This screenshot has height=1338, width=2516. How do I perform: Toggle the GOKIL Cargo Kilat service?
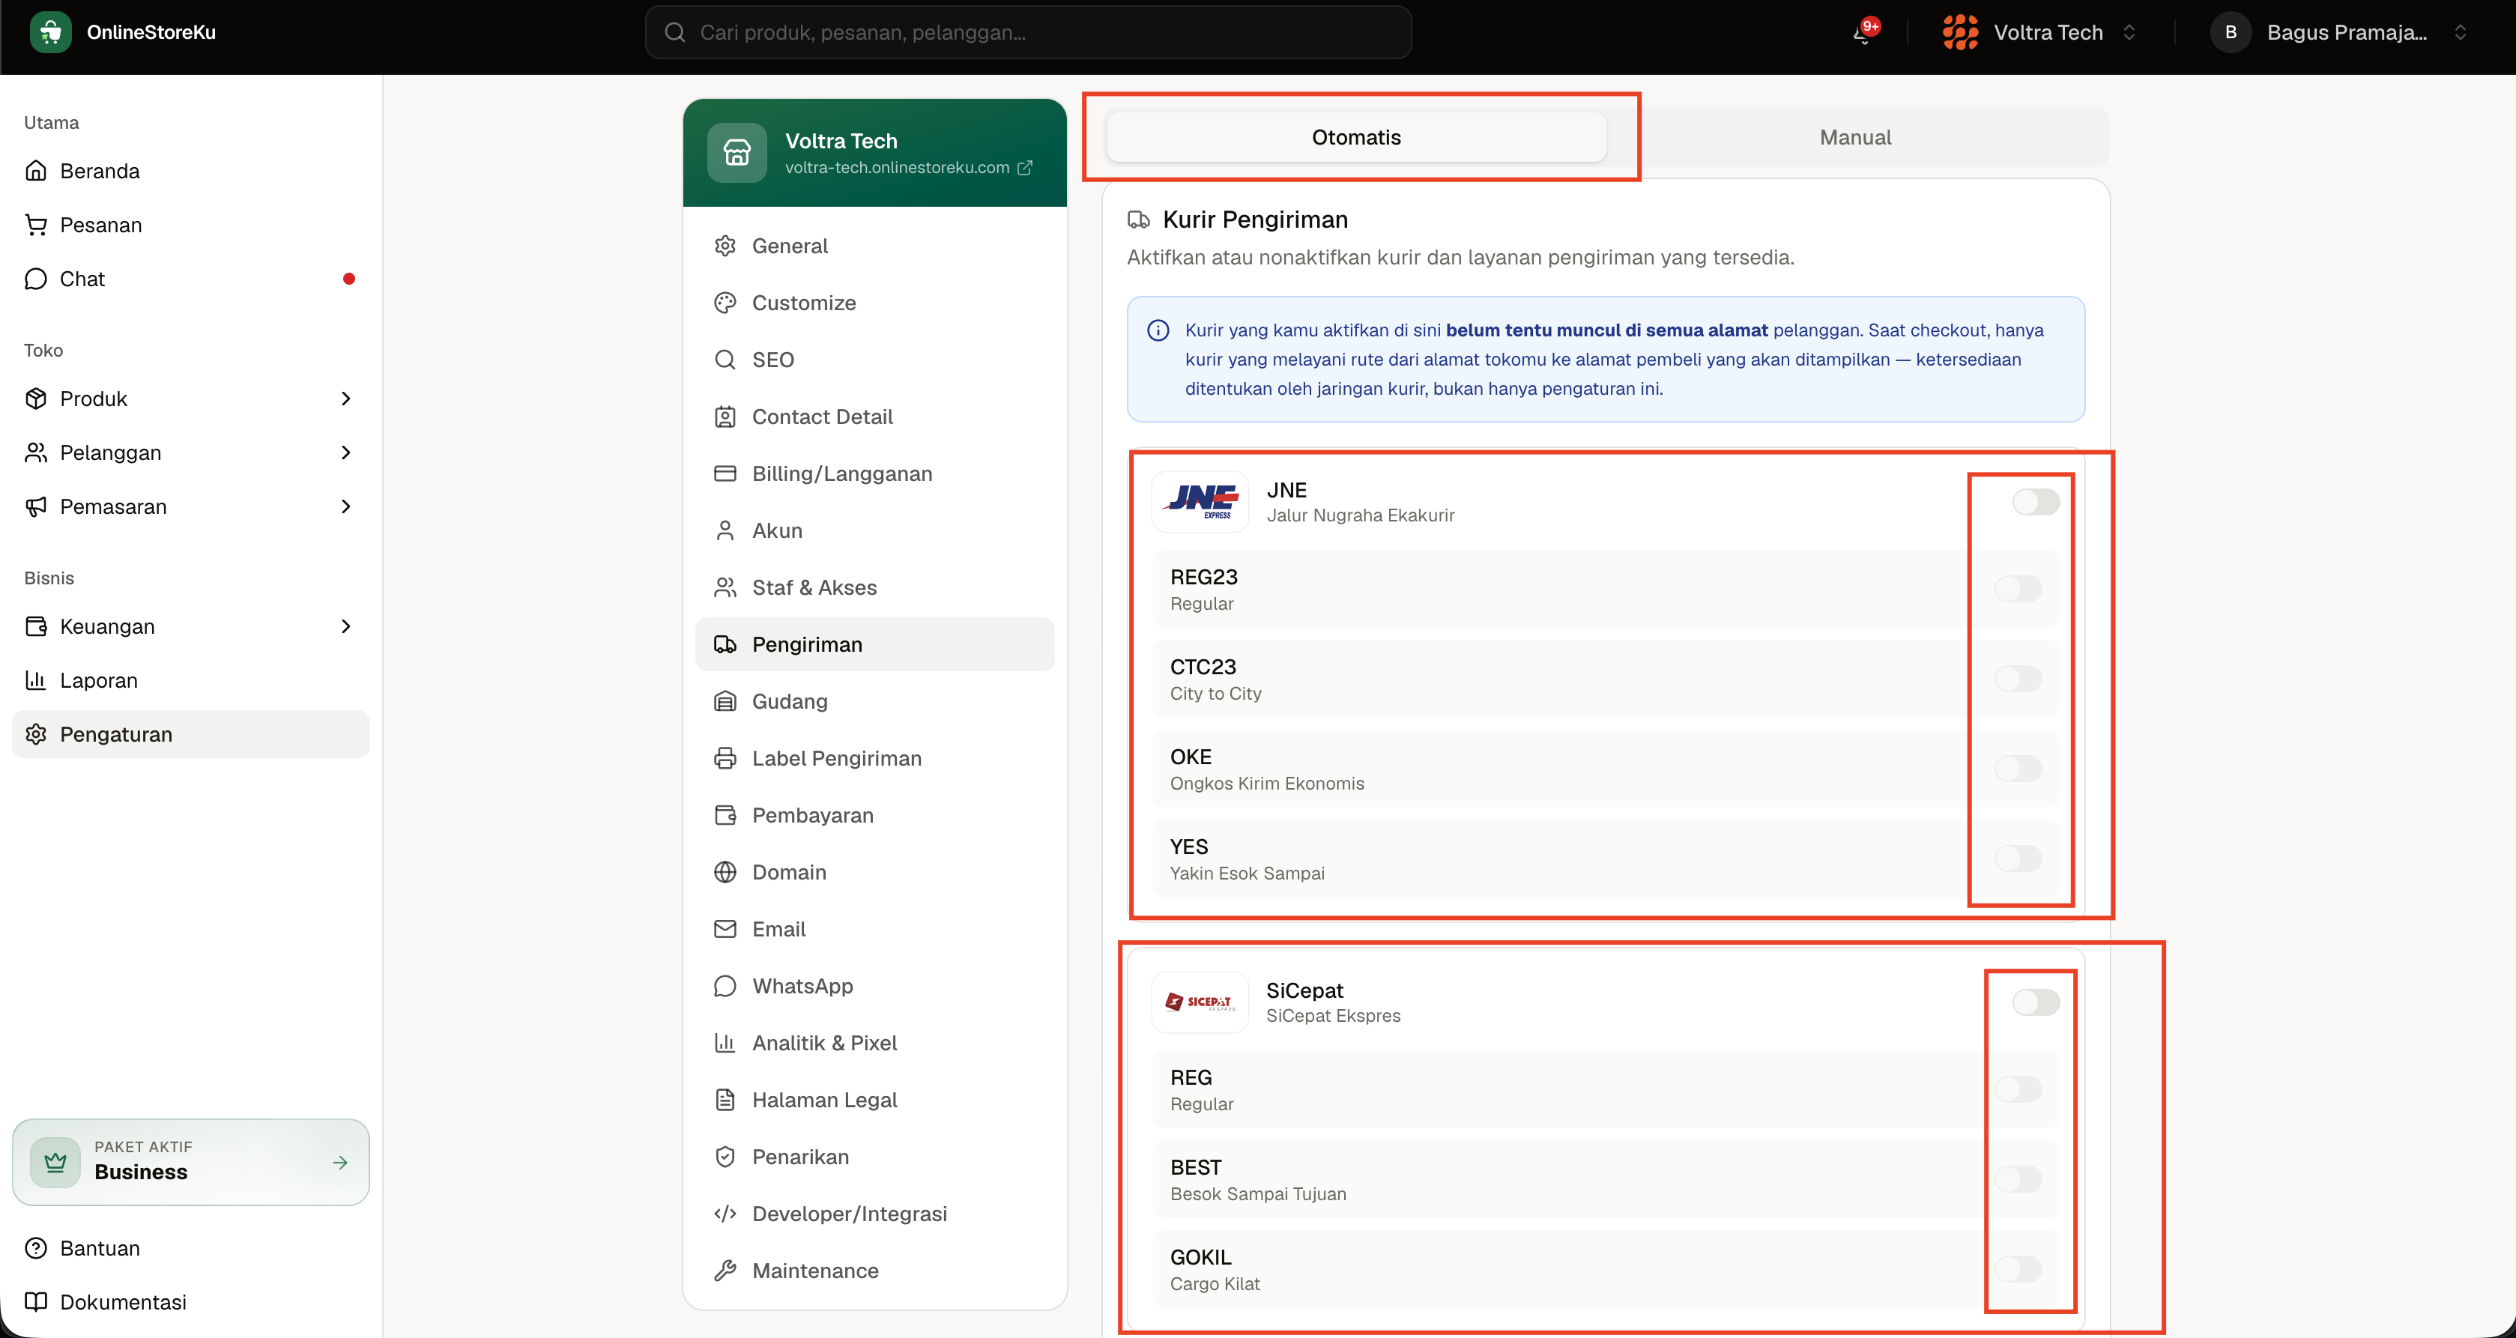click(x=2018, y=1268)
